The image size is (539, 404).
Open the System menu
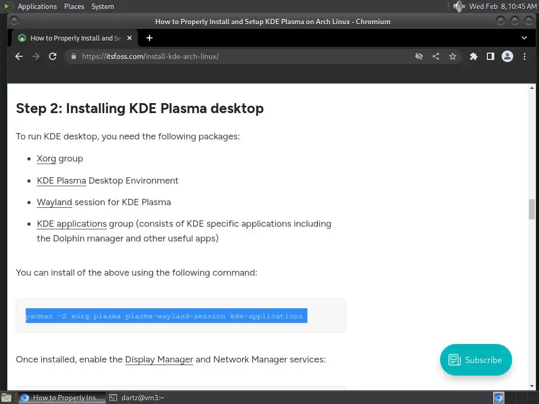click(x=103, y=6)
